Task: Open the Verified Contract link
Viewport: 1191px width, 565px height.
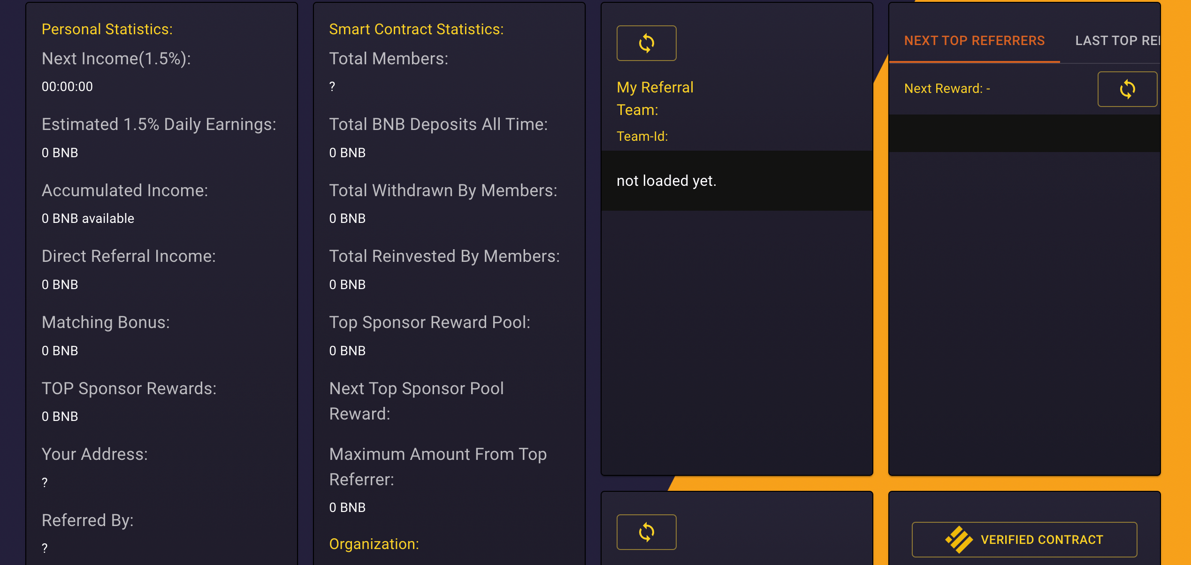Action: click(1024, 540)
